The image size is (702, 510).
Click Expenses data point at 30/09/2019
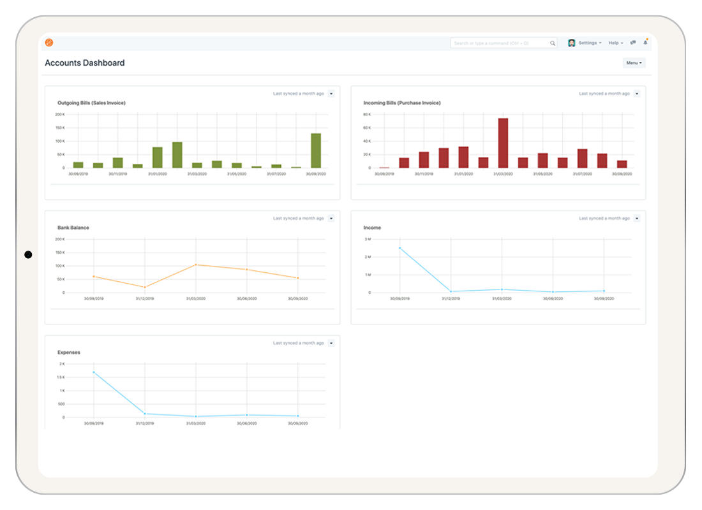(x=94, y=372)
